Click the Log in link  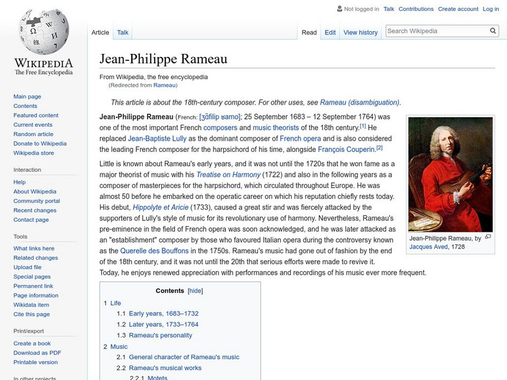point(491,9)
